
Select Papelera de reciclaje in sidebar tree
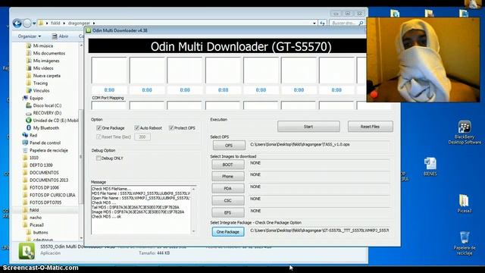(x=48, y=150)
